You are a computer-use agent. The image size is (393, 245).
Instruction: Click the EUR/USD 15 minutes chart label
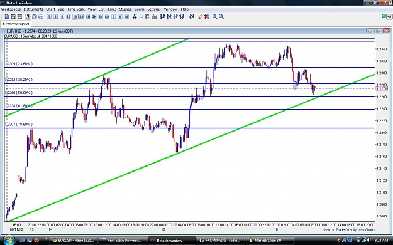pos(31,36)
